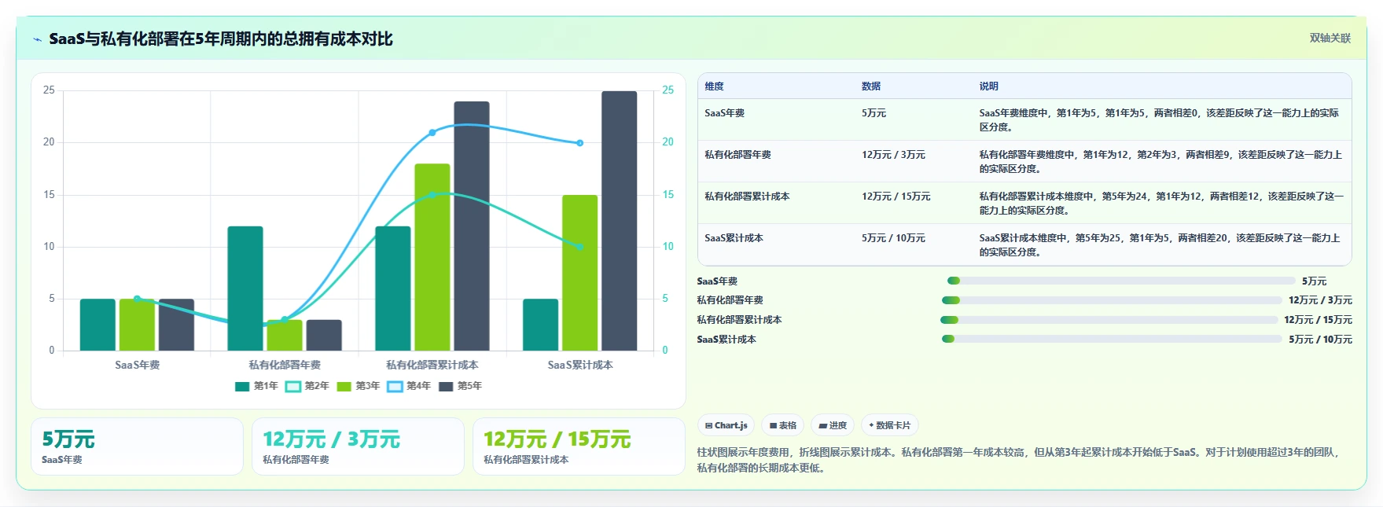Click the 私有化部署年费 progress bar
The width and height of the screenshot is (1383, 507).
click(x=1112, y=300)
